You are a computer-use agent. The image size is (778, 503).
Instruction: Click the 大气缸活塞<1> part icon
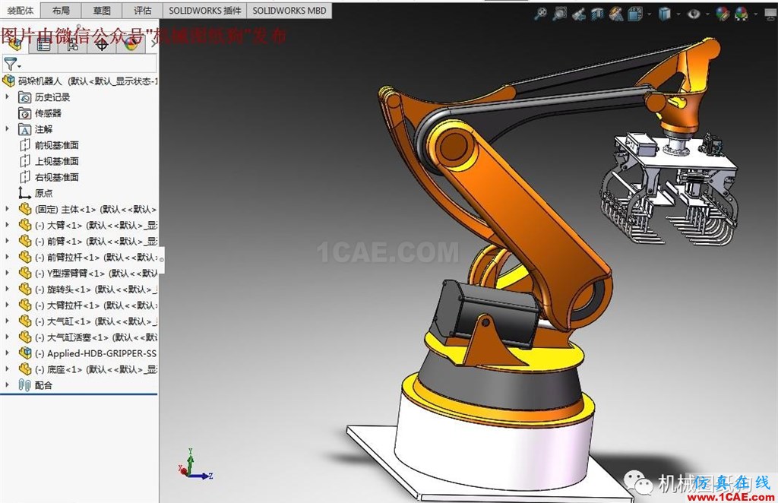pos(25,337)
